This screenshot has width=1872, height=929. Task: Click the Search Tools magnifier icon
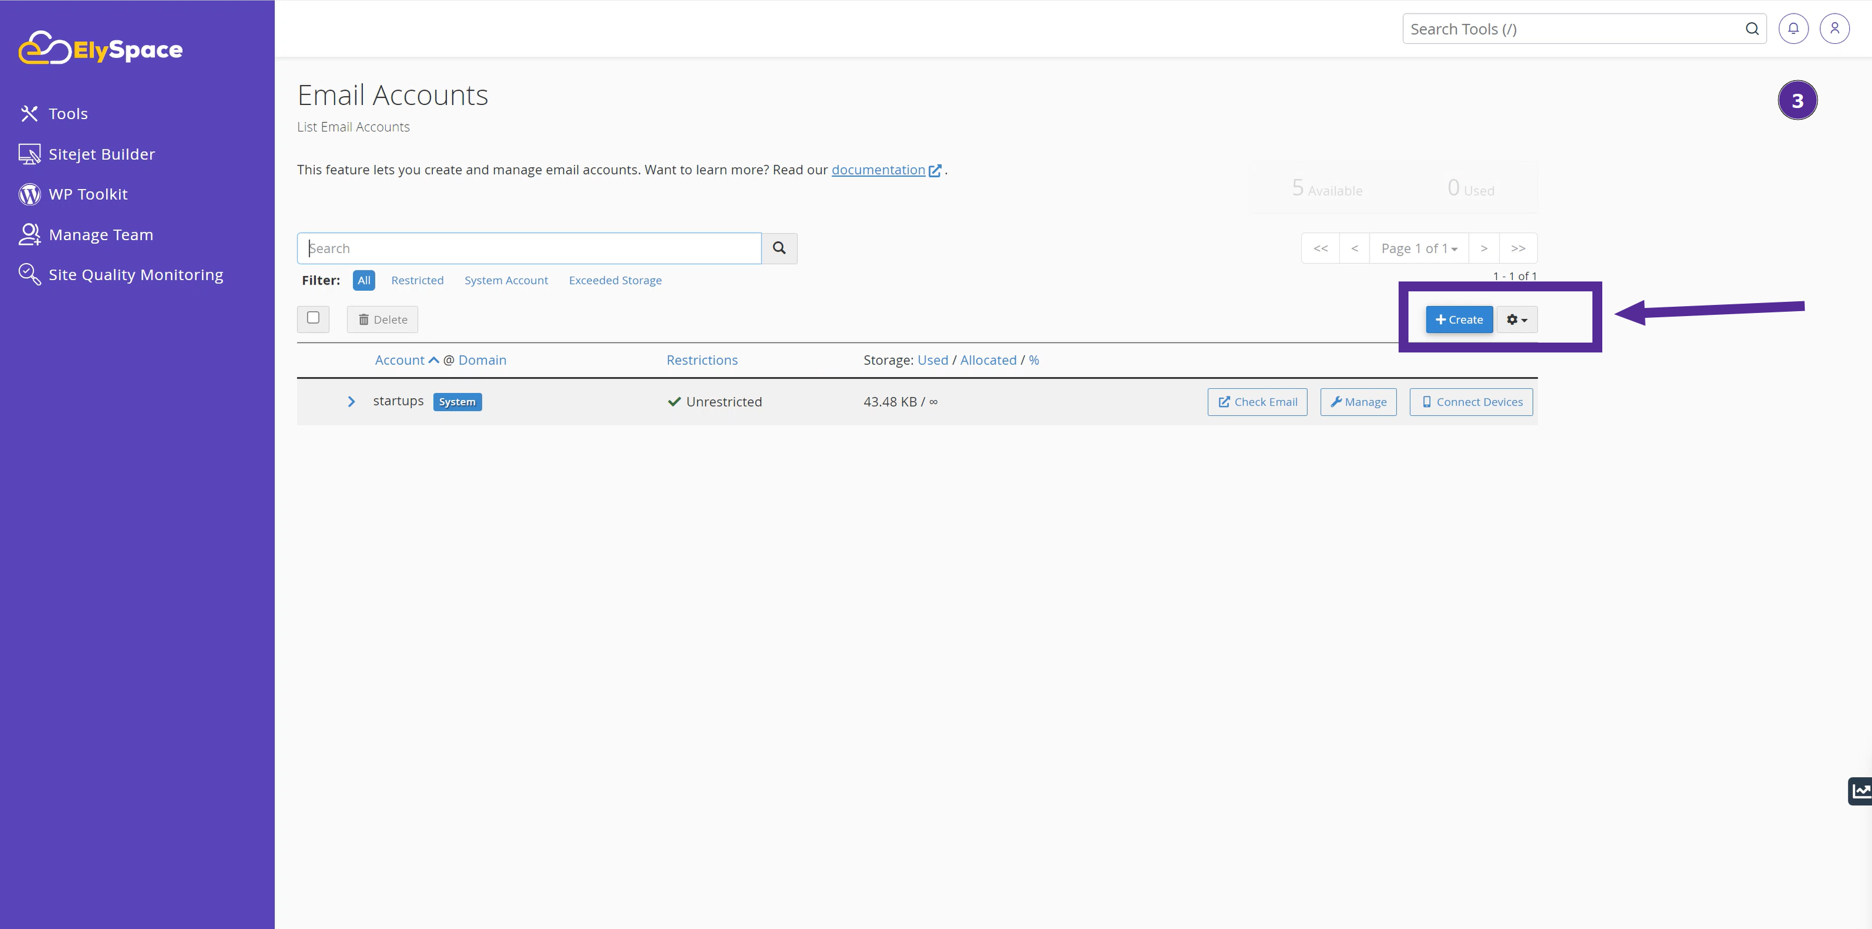(1752, 29)
